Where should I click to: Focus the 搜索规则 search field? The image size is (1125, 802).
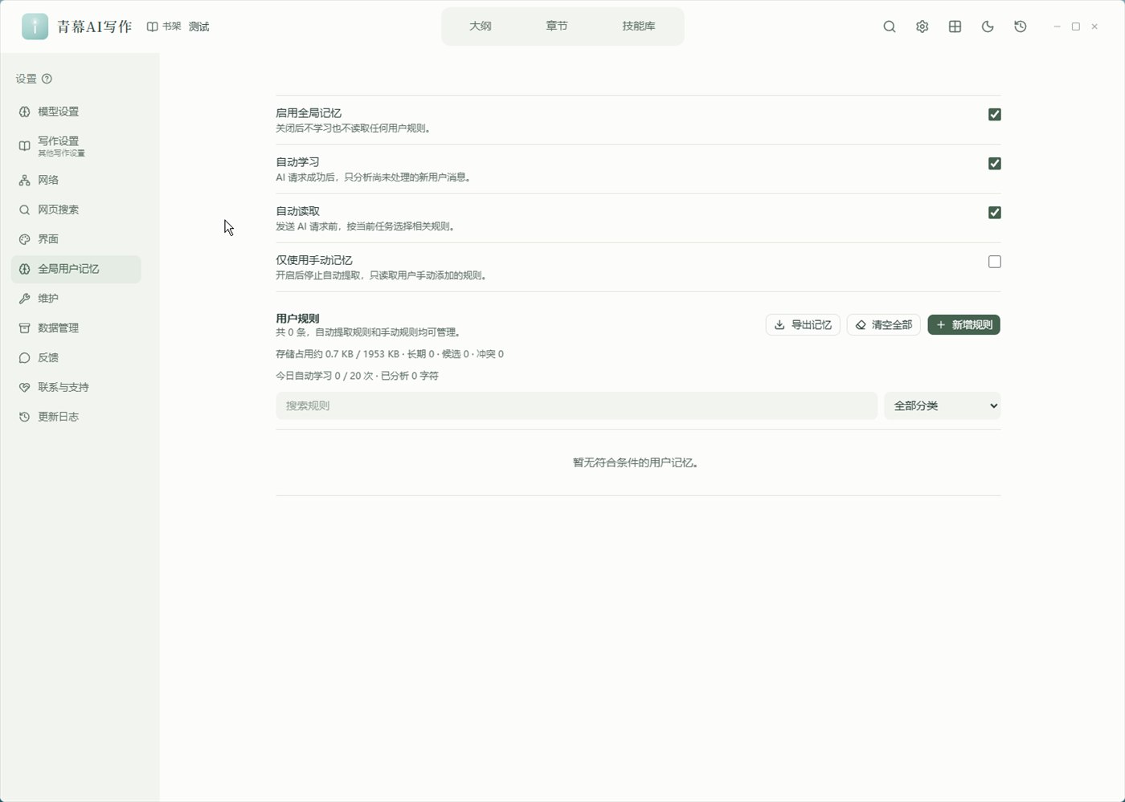point(576,405)
